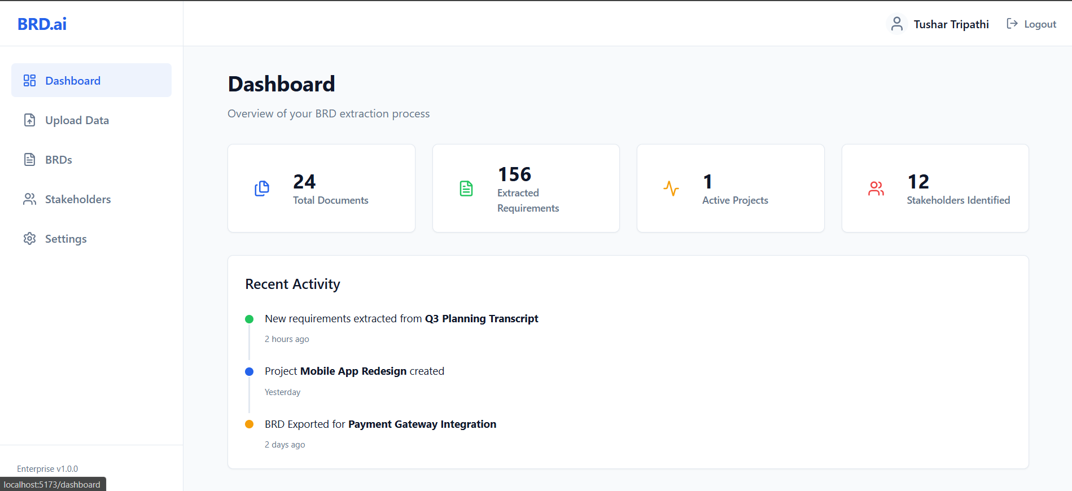This screenshot has height=491, width=1072.
Task: Click the BRD.ai logo link
Action: 42,24
